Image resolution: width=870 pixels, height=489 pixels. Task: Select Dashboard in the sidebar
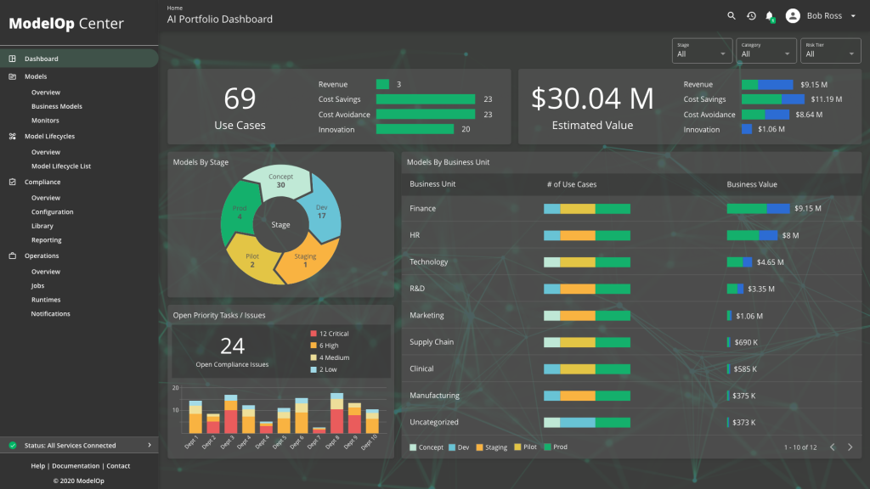[x=41, y=59]
